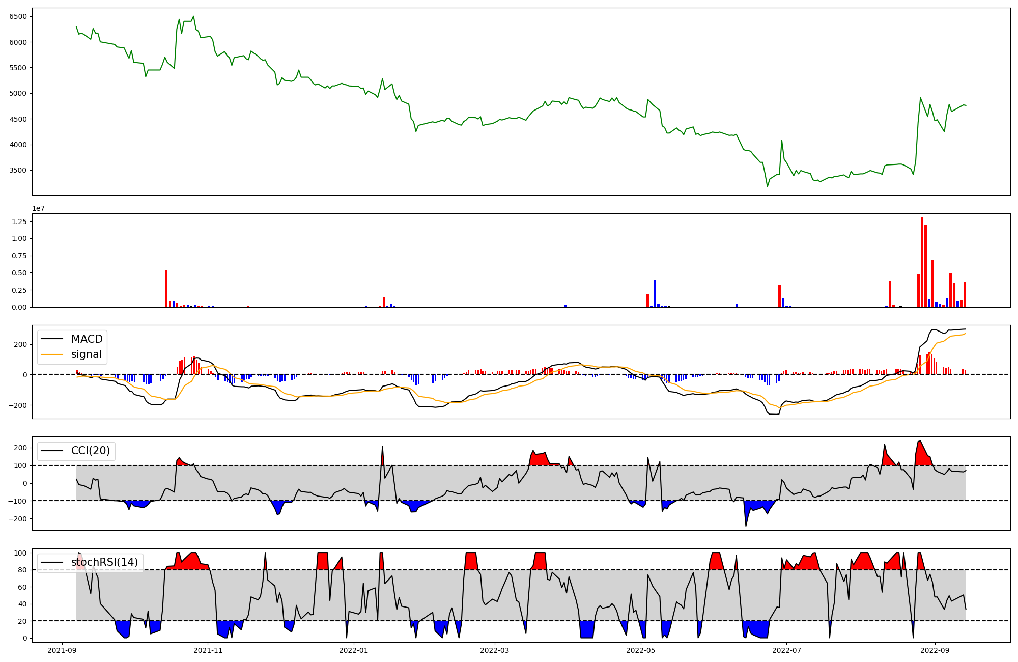The image size is (1018, 662).
Task: Click the signal legend text label
Action: (87, 354)
